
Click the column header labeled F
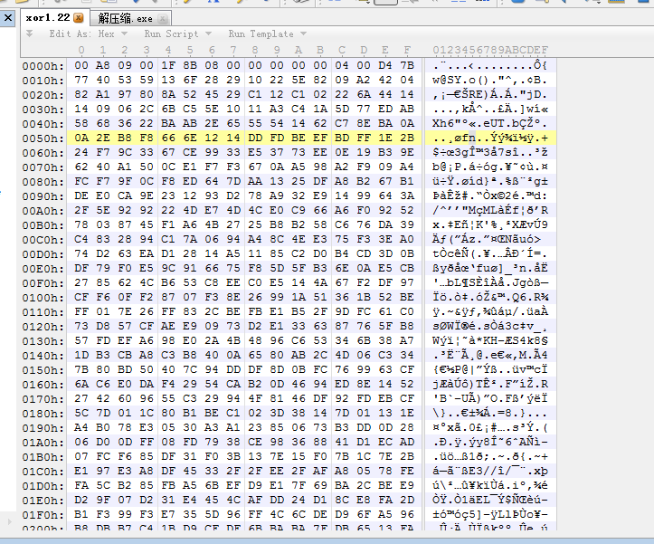pyautogui.click(x=407, y=50)
